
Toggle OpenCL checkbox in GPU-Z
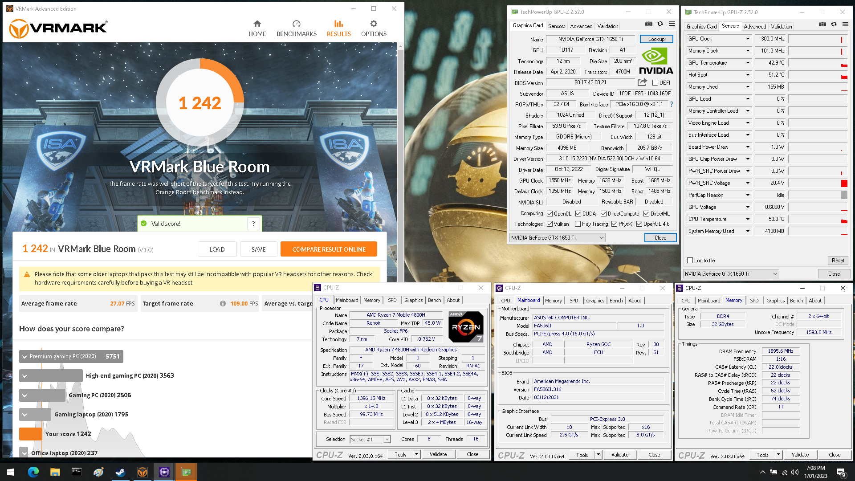550,214
